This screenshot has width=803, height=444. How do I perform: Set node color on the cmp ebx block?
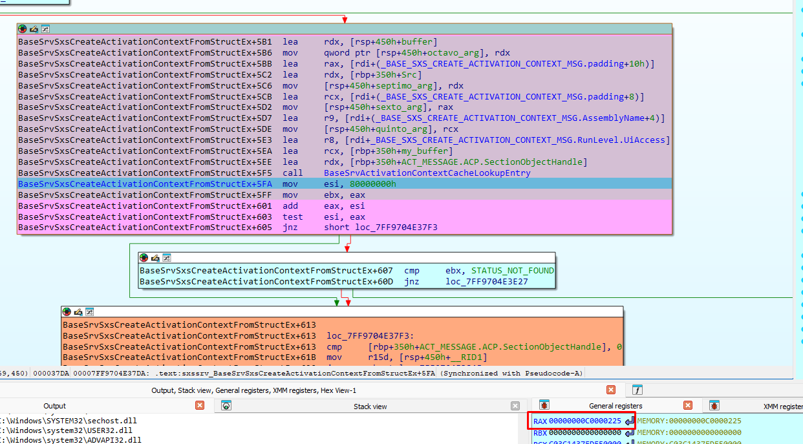point(144,258)
